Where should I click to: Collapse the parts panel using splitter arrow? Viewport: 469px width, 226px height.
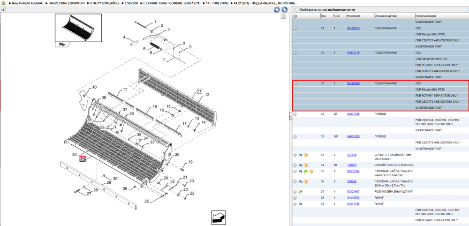(x=290, y=117)
